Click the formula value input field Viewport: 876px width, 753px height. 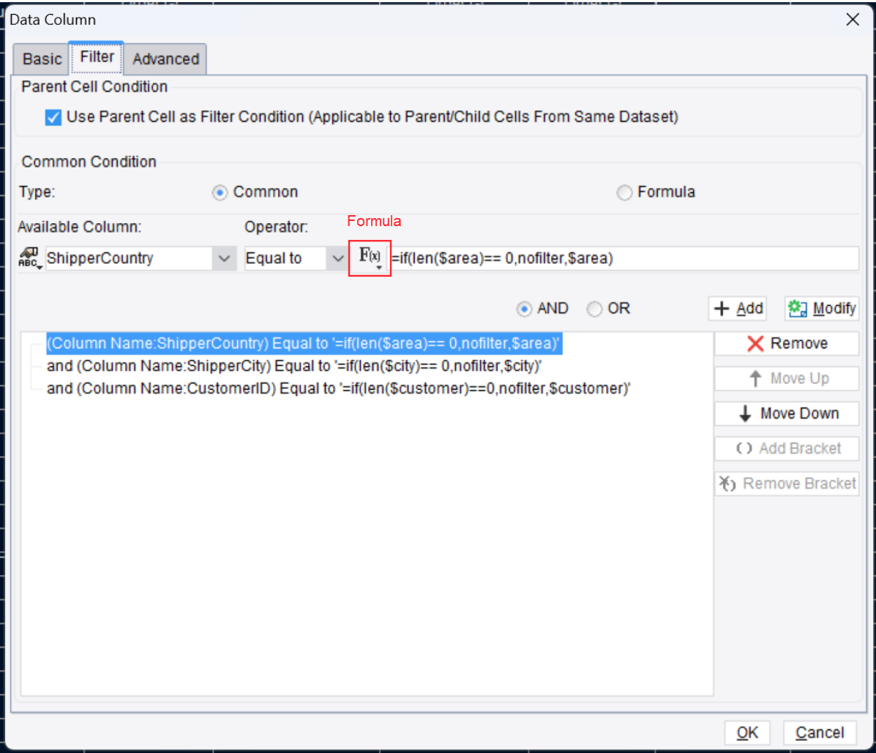pyautogui.click(x=624, y=258)
